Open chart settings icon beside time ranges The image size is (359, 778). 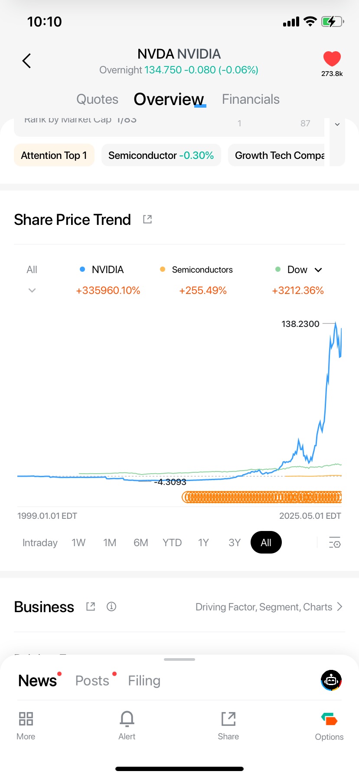tap(335, 543)
